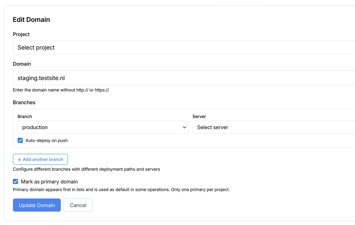355x225 pixels.
Task: Select the Project field
Action: [x=21, y=34]
